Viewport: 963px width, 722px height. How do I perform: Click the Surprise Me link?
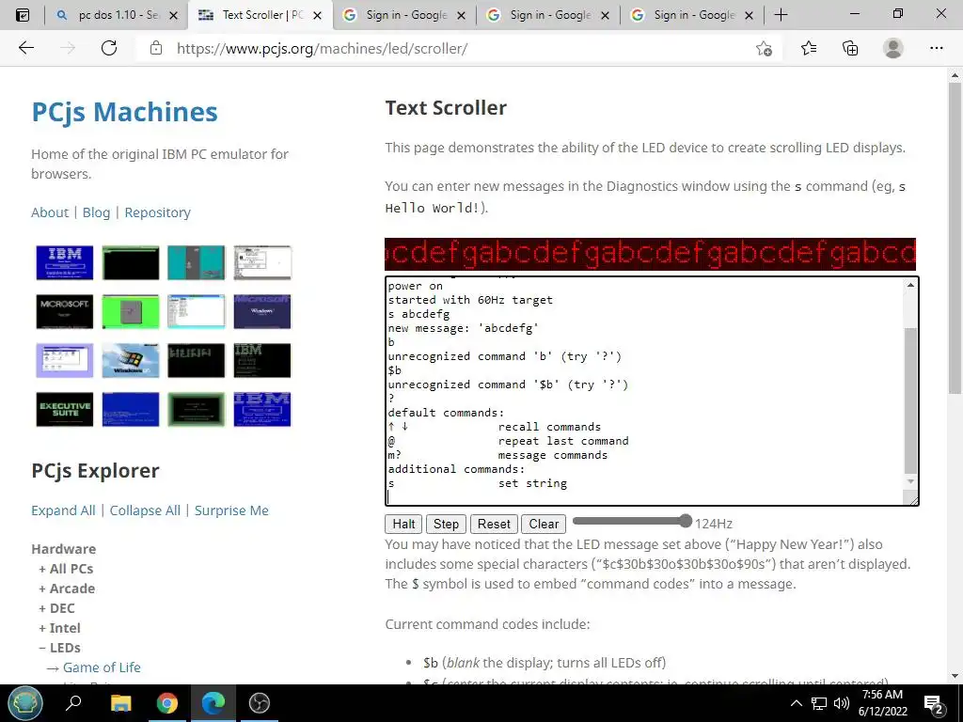coord(231,510)
